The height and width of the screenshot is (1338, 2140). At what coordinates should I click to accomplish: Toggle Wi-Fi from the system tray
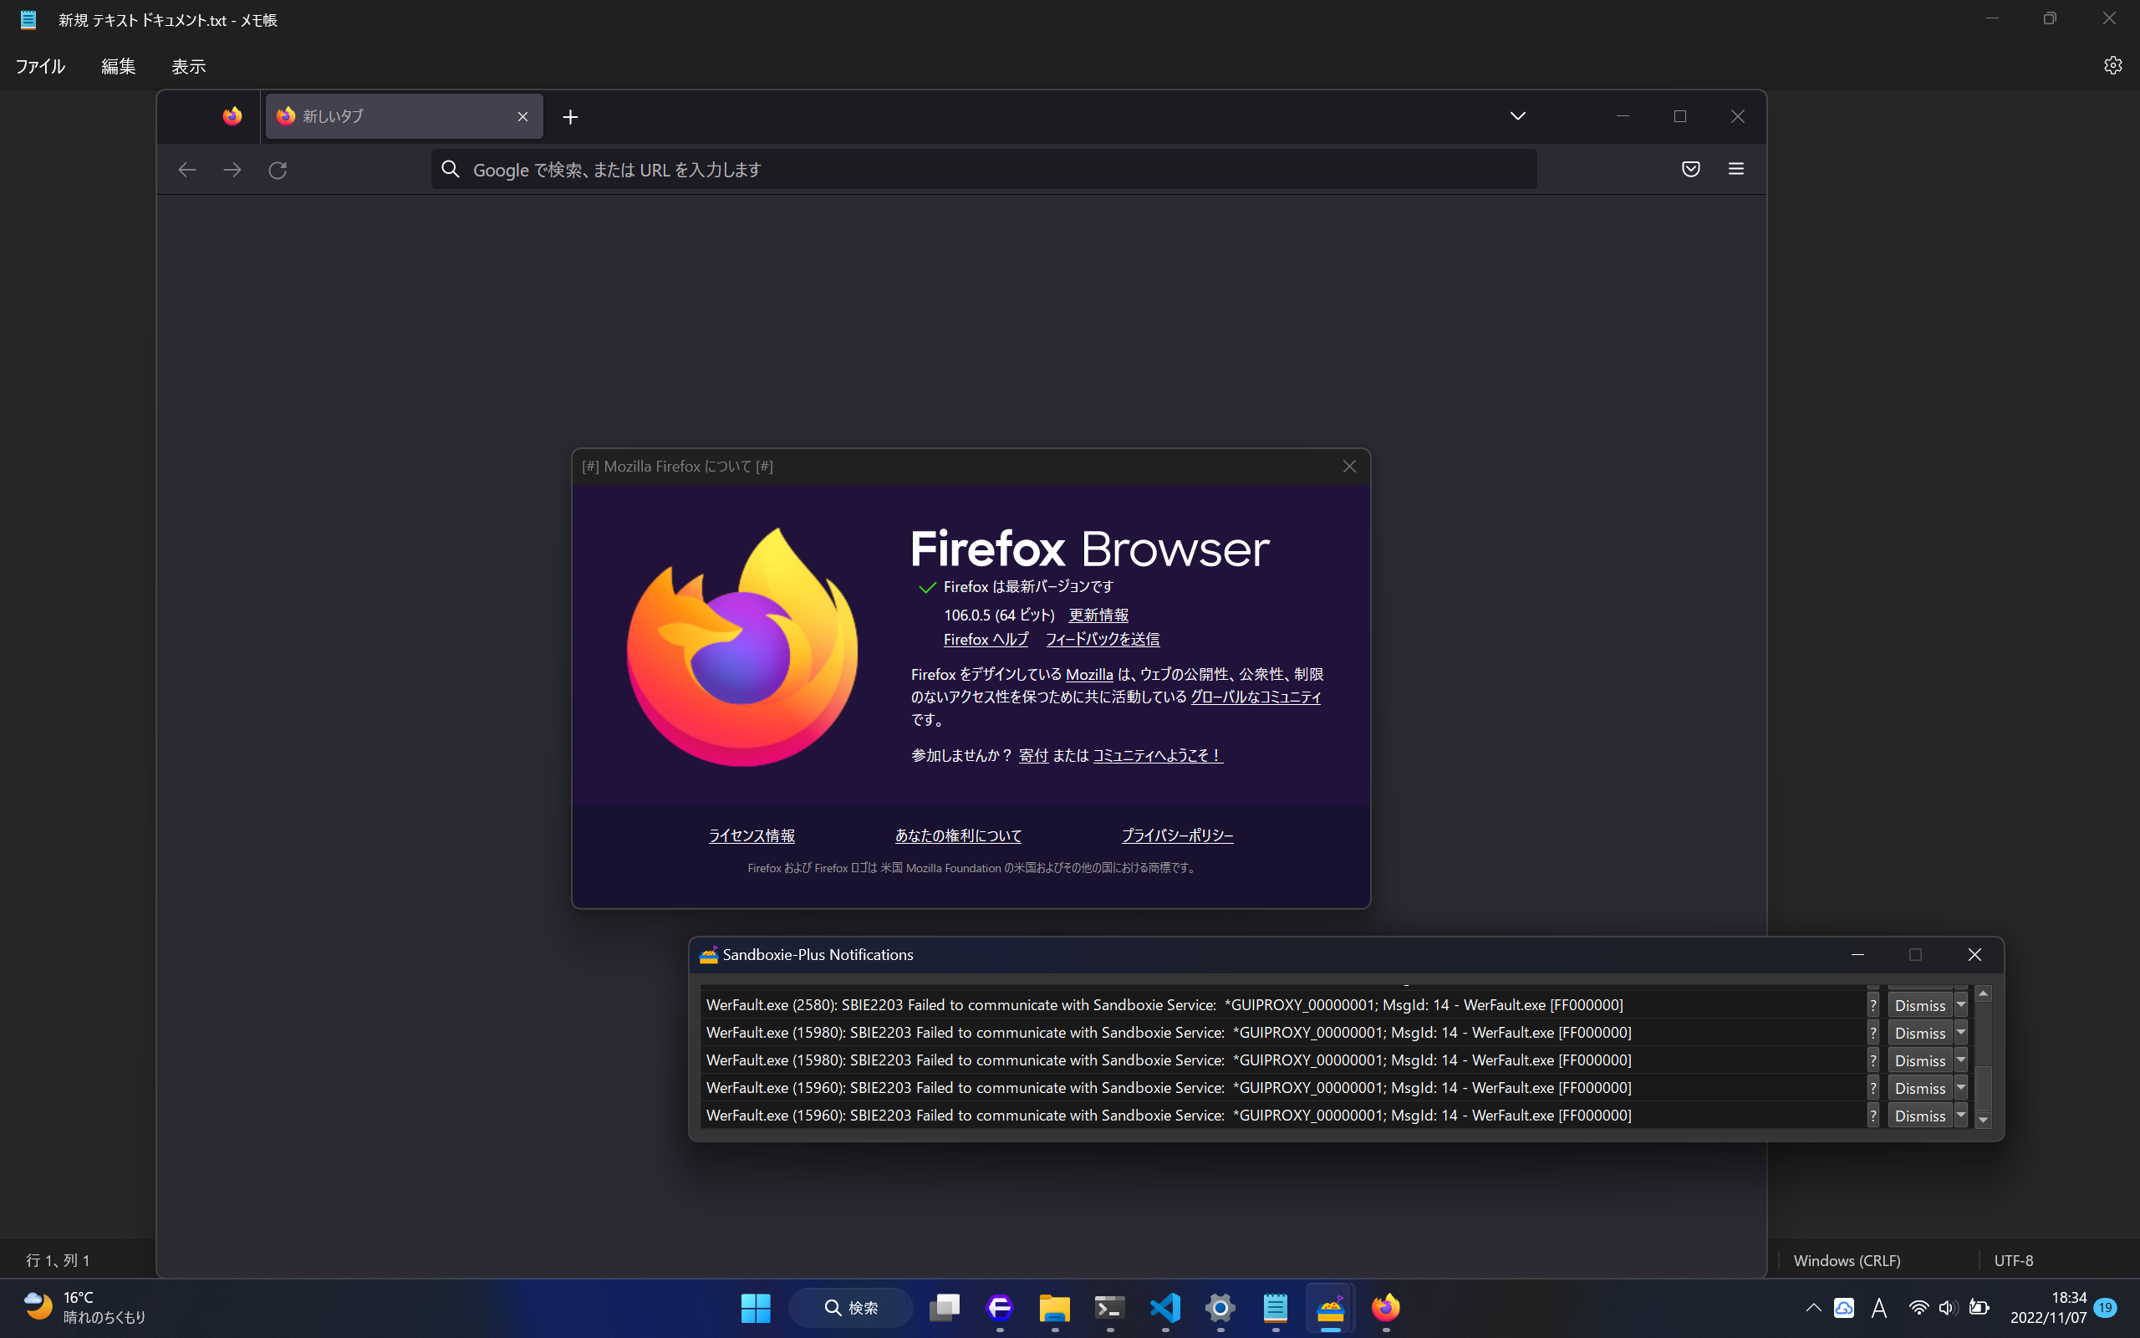pyautogui.click(x=1916, y=1308)
